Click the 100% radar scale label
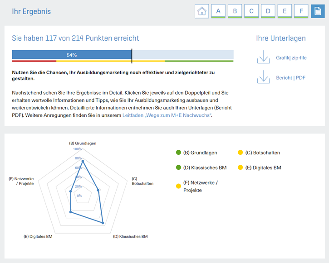The height and width of the screenshot is (263, 329). (x=78, y=149)
